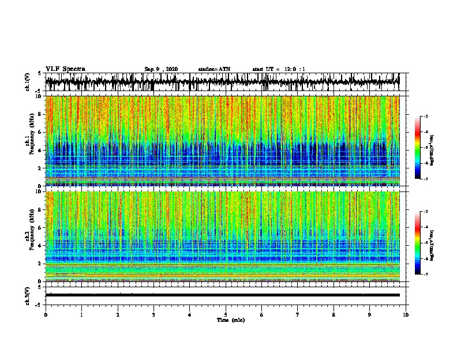Click the '0' tick on the time axis
Viewport: 457px width, 353px height.
click(x=46, y=315)
